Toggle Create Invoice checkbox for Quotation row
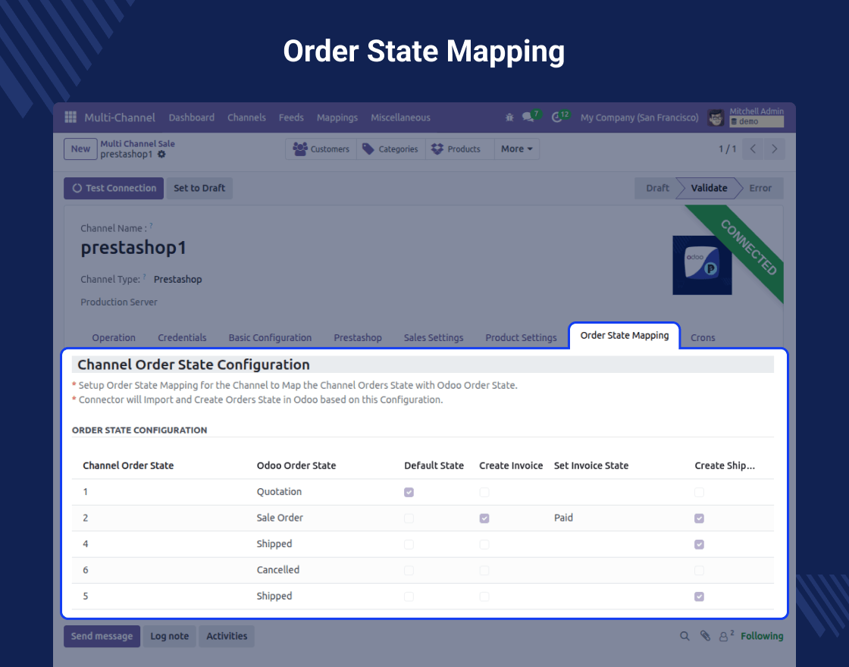849x667 pixels. point(484,492)
